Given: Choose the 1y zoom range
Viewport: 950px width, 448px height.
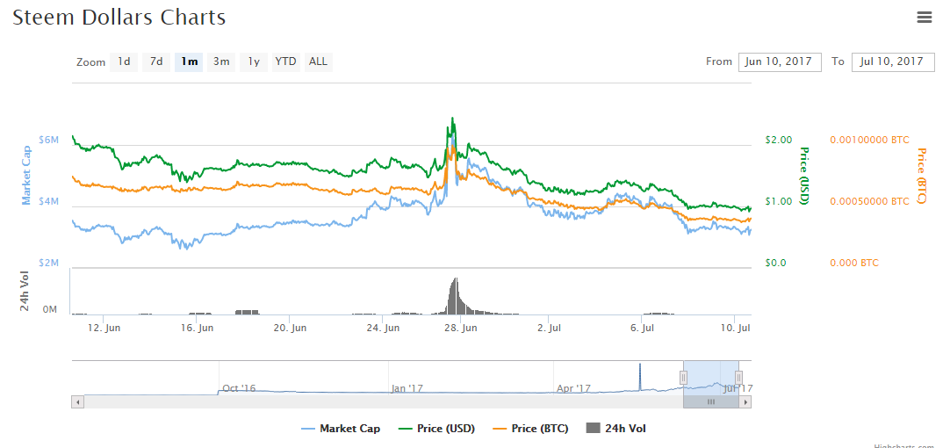Looking at the screenshot, I should [254, 61].
